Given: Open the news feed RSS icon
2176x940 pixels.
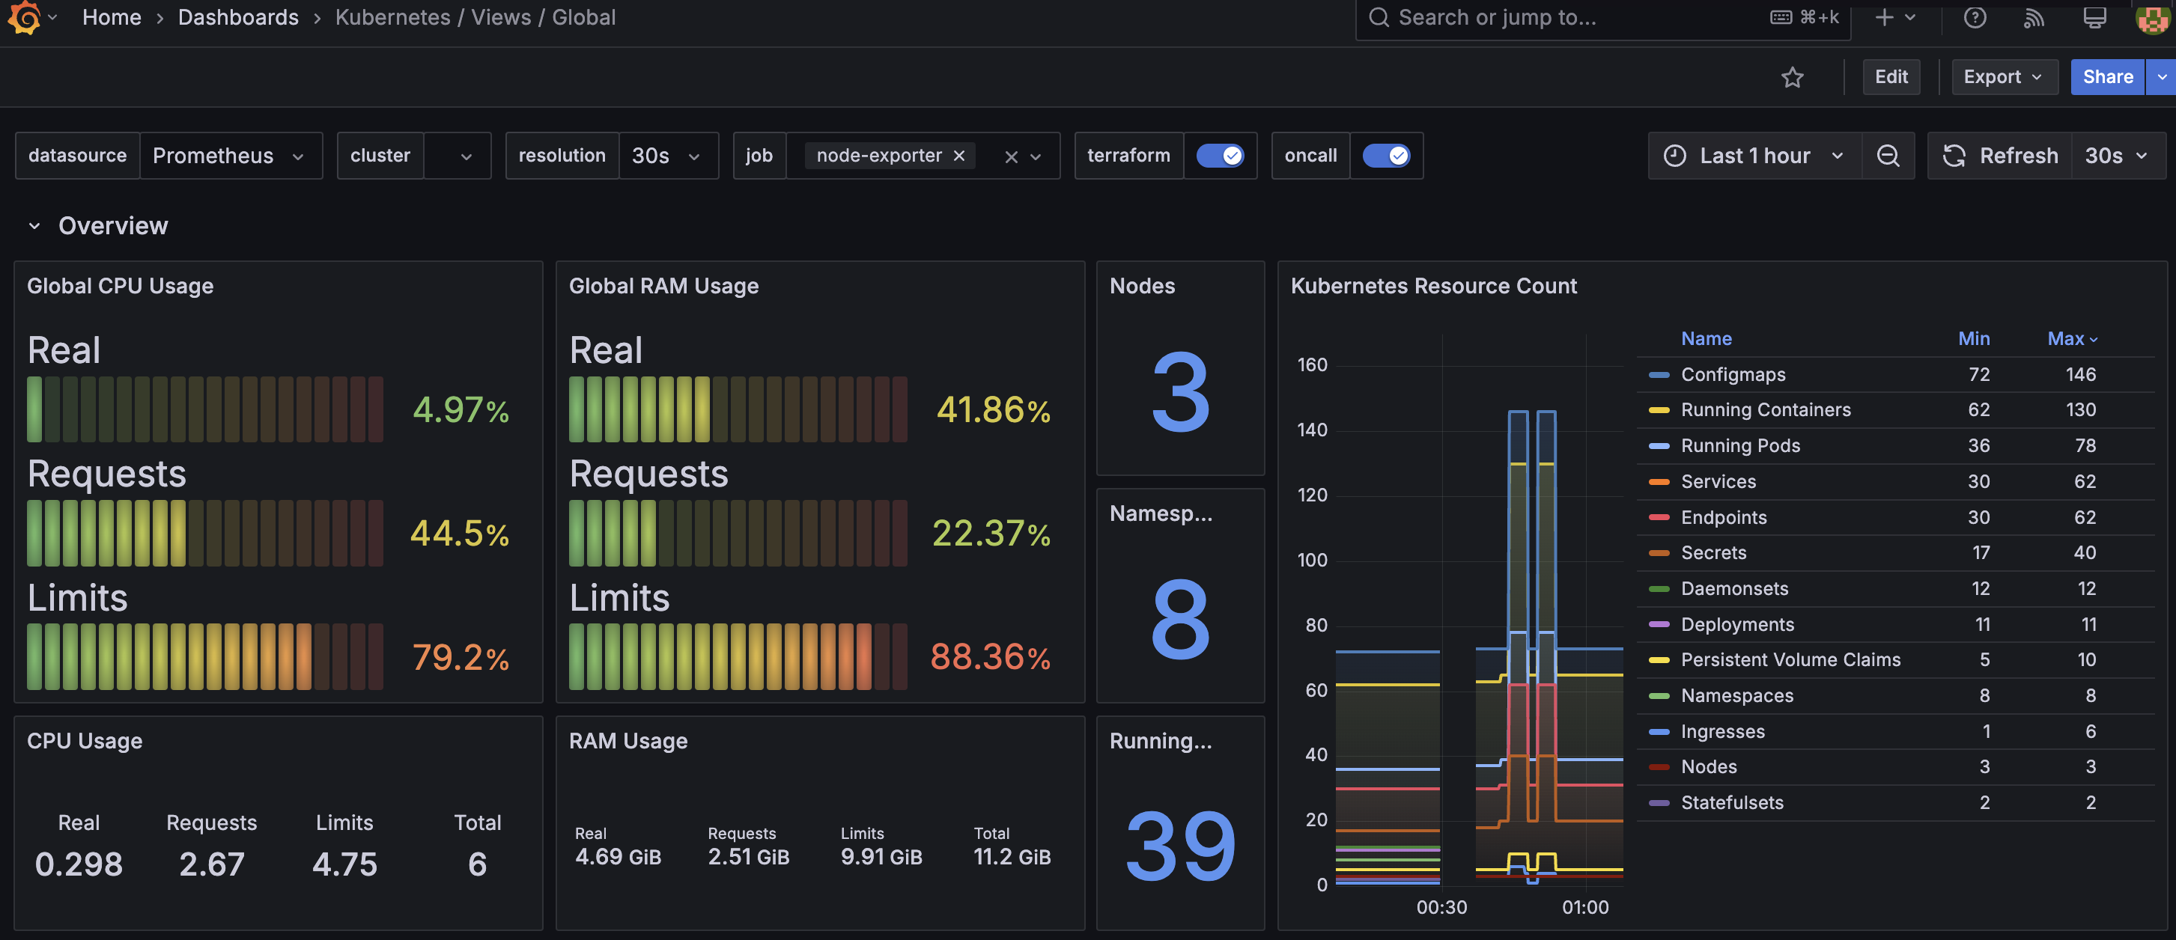Looking at the screenshot, I should click(x=2033, y=18).
